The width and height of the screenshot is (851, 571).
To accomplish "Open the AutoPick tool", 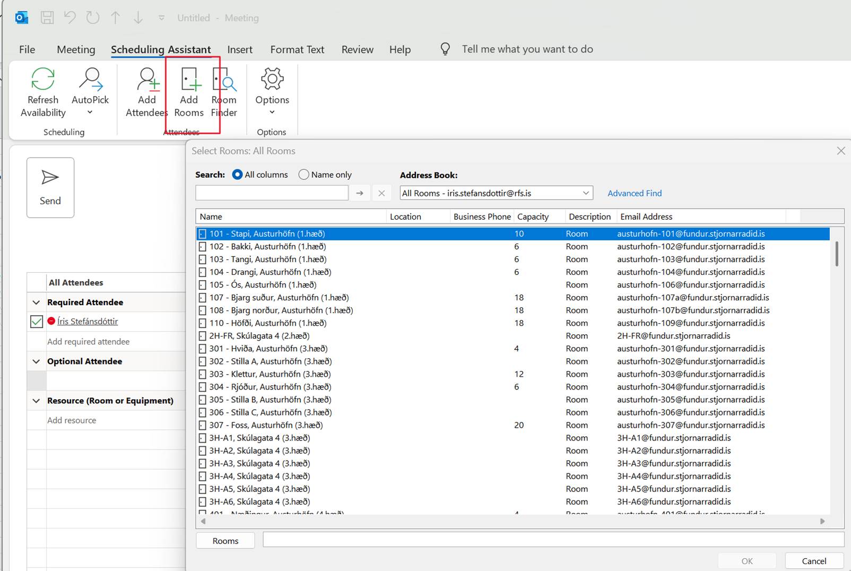I will pyautogui.click(x=90, y=80).
